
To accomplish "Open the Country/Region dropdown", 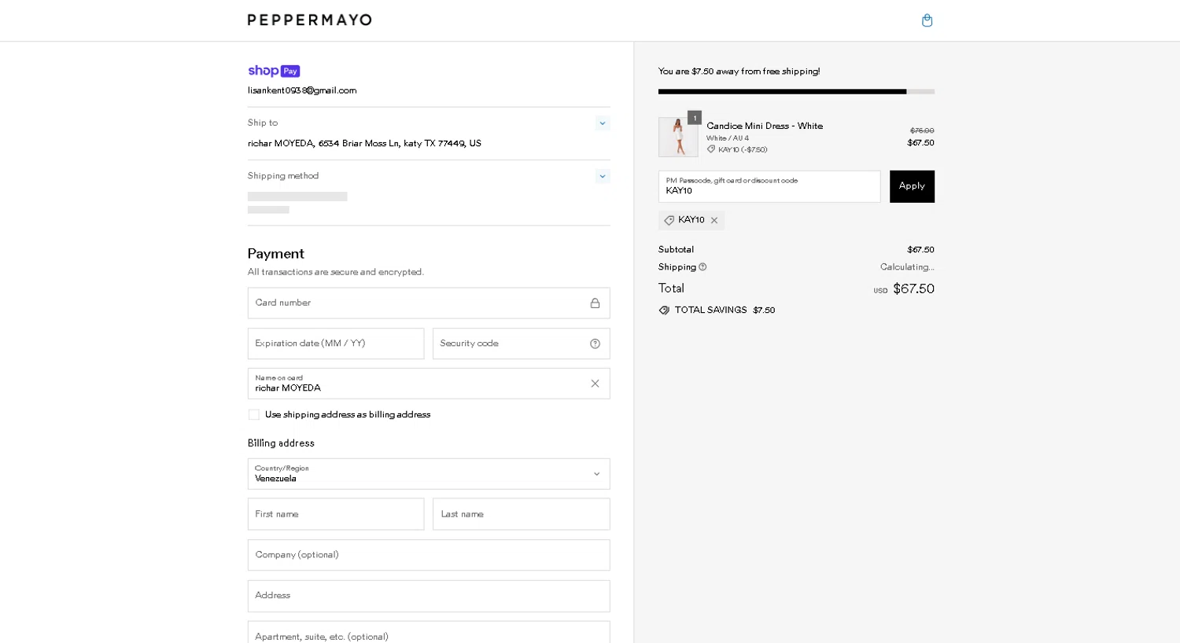I will (x=429, y=474).
